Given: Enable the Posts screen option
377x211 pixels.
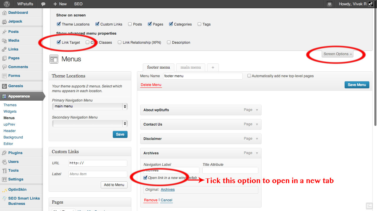Looking at the screenshot, I should tap(130, 24).
